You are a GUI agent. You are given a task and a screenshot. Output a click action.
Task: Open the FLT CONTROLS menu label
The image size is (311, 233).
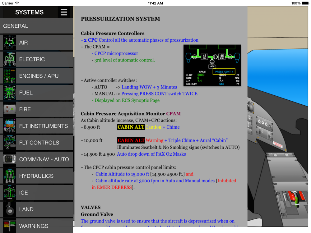pyautogui.click(x=39, y=143)
